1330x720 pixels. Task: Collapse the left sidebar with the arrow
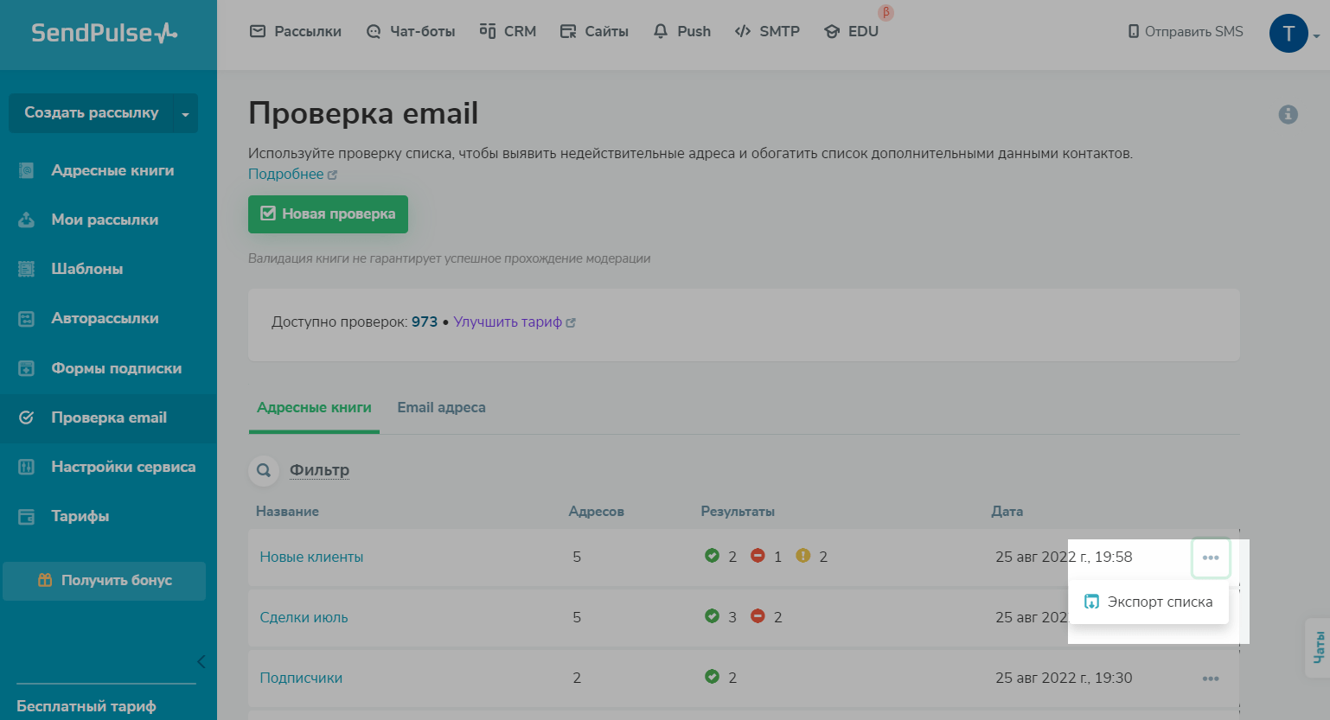201,662
